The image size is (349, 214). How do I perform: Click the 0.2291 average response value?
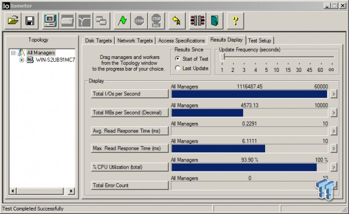tap(249, 124)
